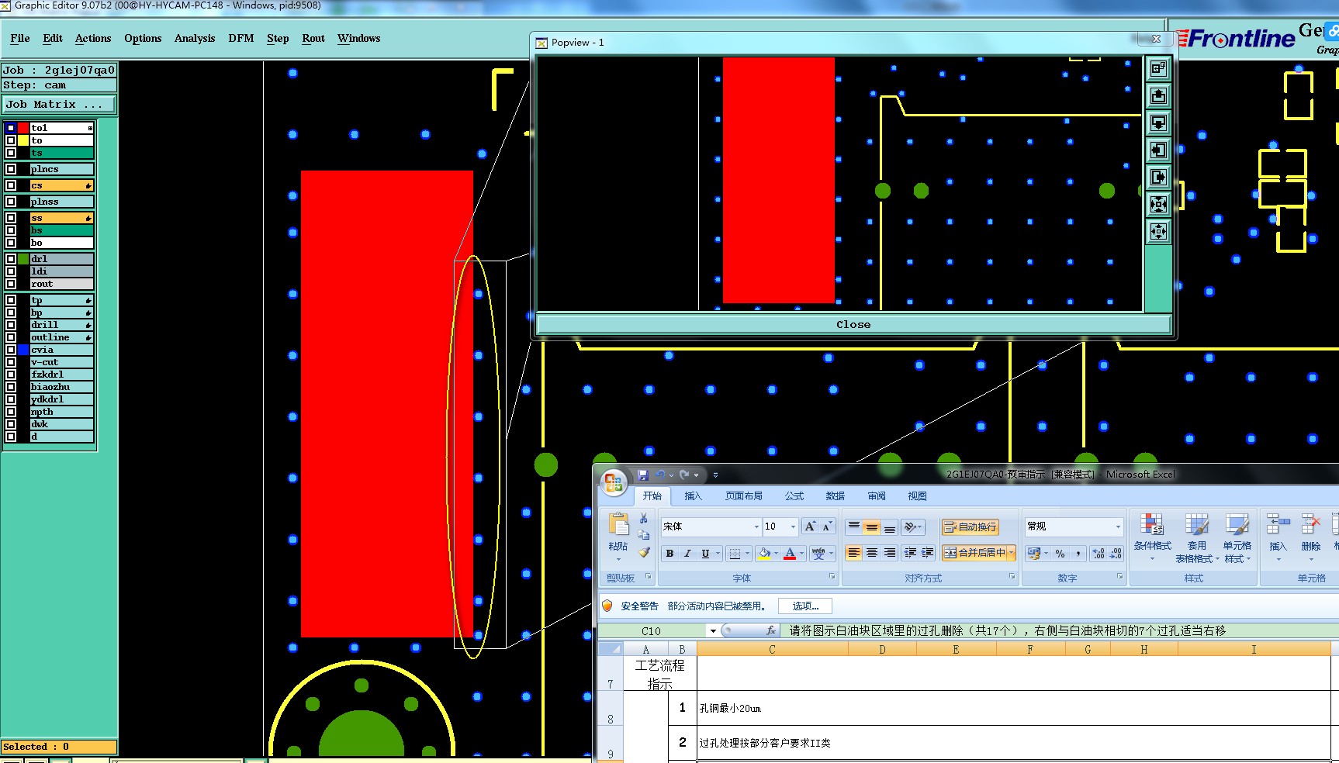Viewport: 1339px width, 763px height.
Task: Toggle Underline formatting in Excel
Action: 705,553
